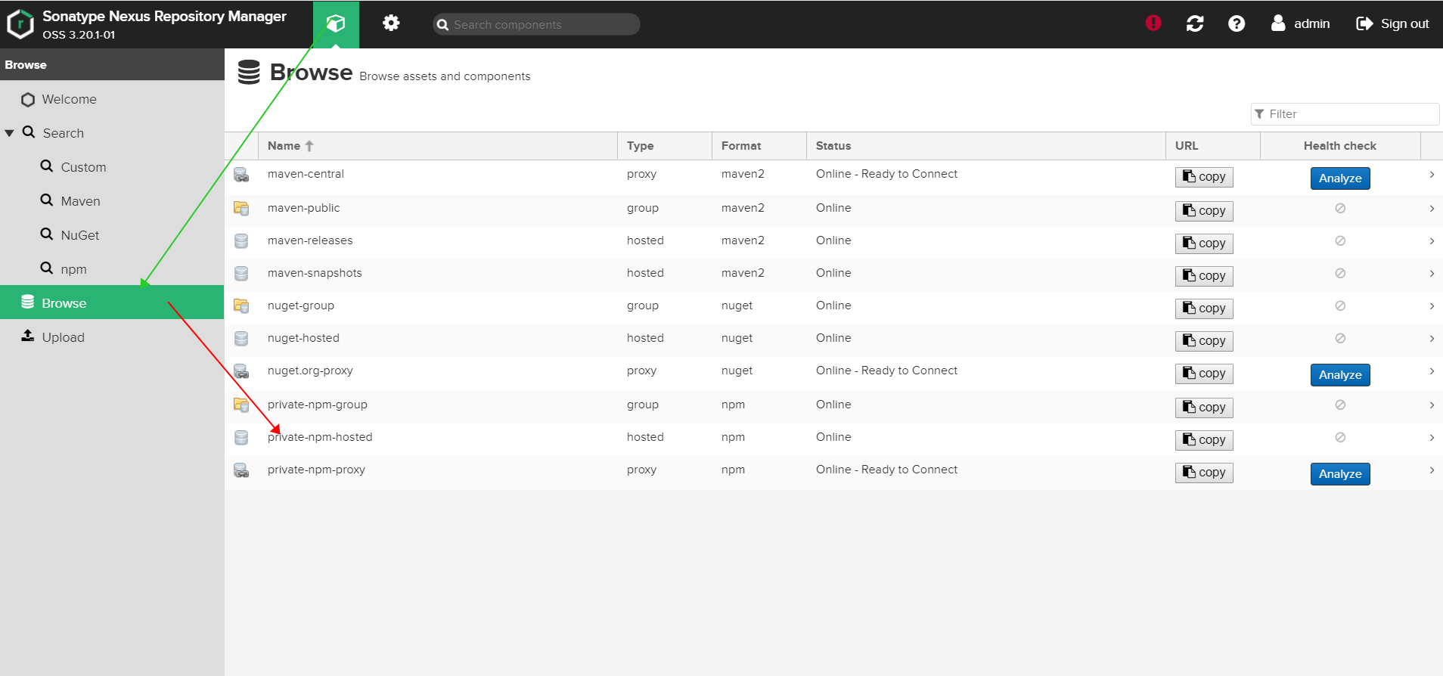Click the nuget-group folder icon
Image resolution: width=1443 pixels, height=676 pixels.
[x=241, y=306]
